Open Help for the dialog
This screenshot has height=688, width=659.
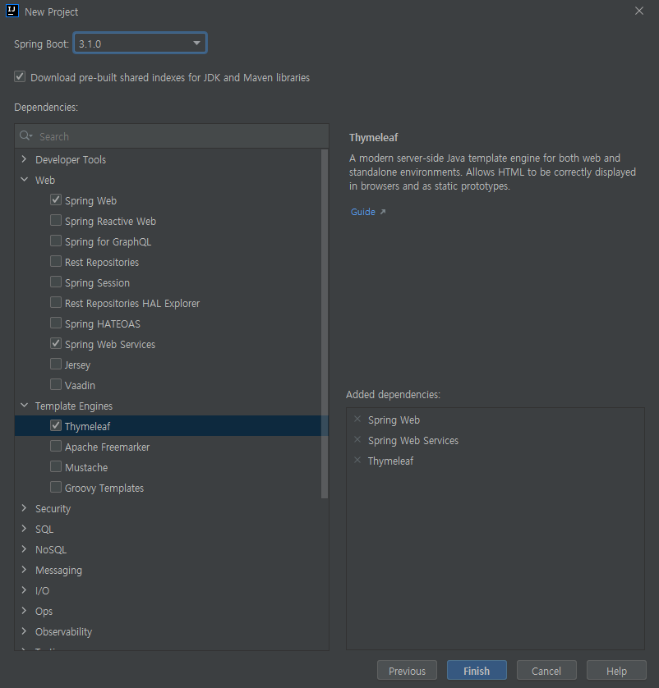coord(616,671)
